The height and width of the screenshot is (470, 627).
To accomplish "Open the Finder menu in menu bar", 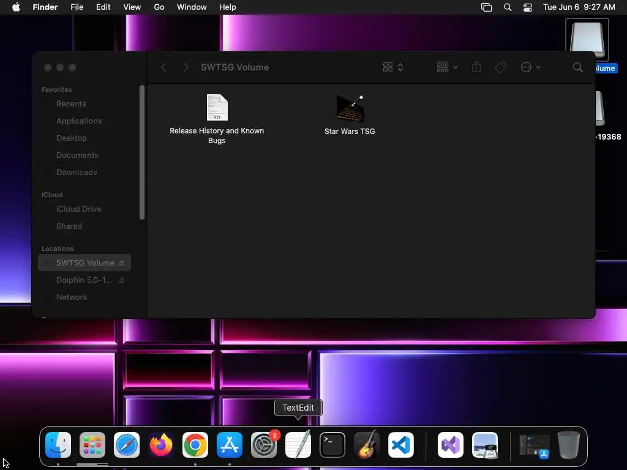I will pyautogui.click(x=45, y=7).
